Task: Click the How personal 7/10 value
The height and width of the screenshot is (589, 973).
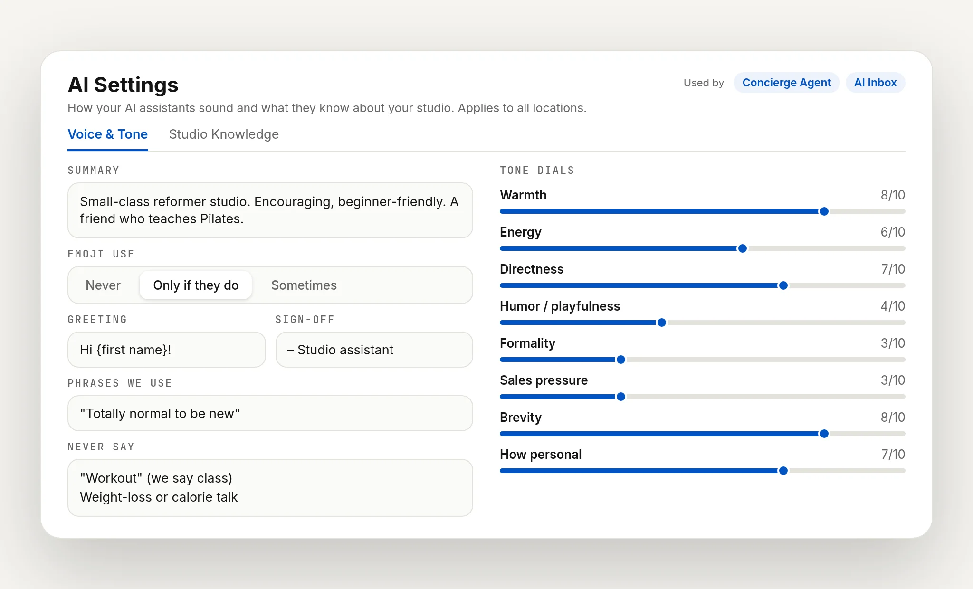Action: tap(893, 454)
